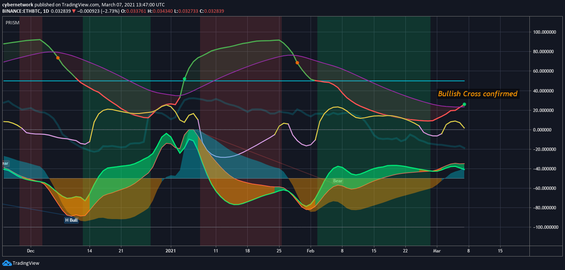Click the 14 date label on time axis
Screen dimensions: 565x270
pos(89,250)
